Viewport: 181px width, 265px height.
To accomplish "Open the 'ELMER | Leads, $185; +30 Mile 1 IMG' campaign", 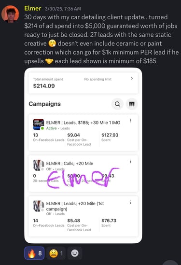I will pyautogui.click(x=83, y=123).
